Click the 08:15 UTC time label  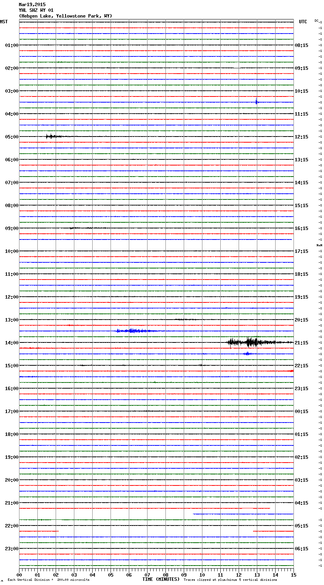click(302, 45)
